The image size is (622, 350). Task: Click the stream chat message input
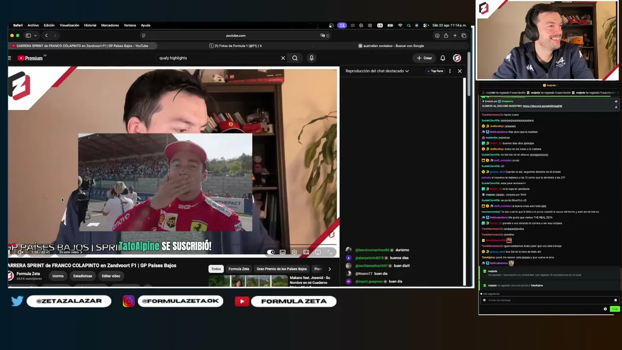pos(548,300)
